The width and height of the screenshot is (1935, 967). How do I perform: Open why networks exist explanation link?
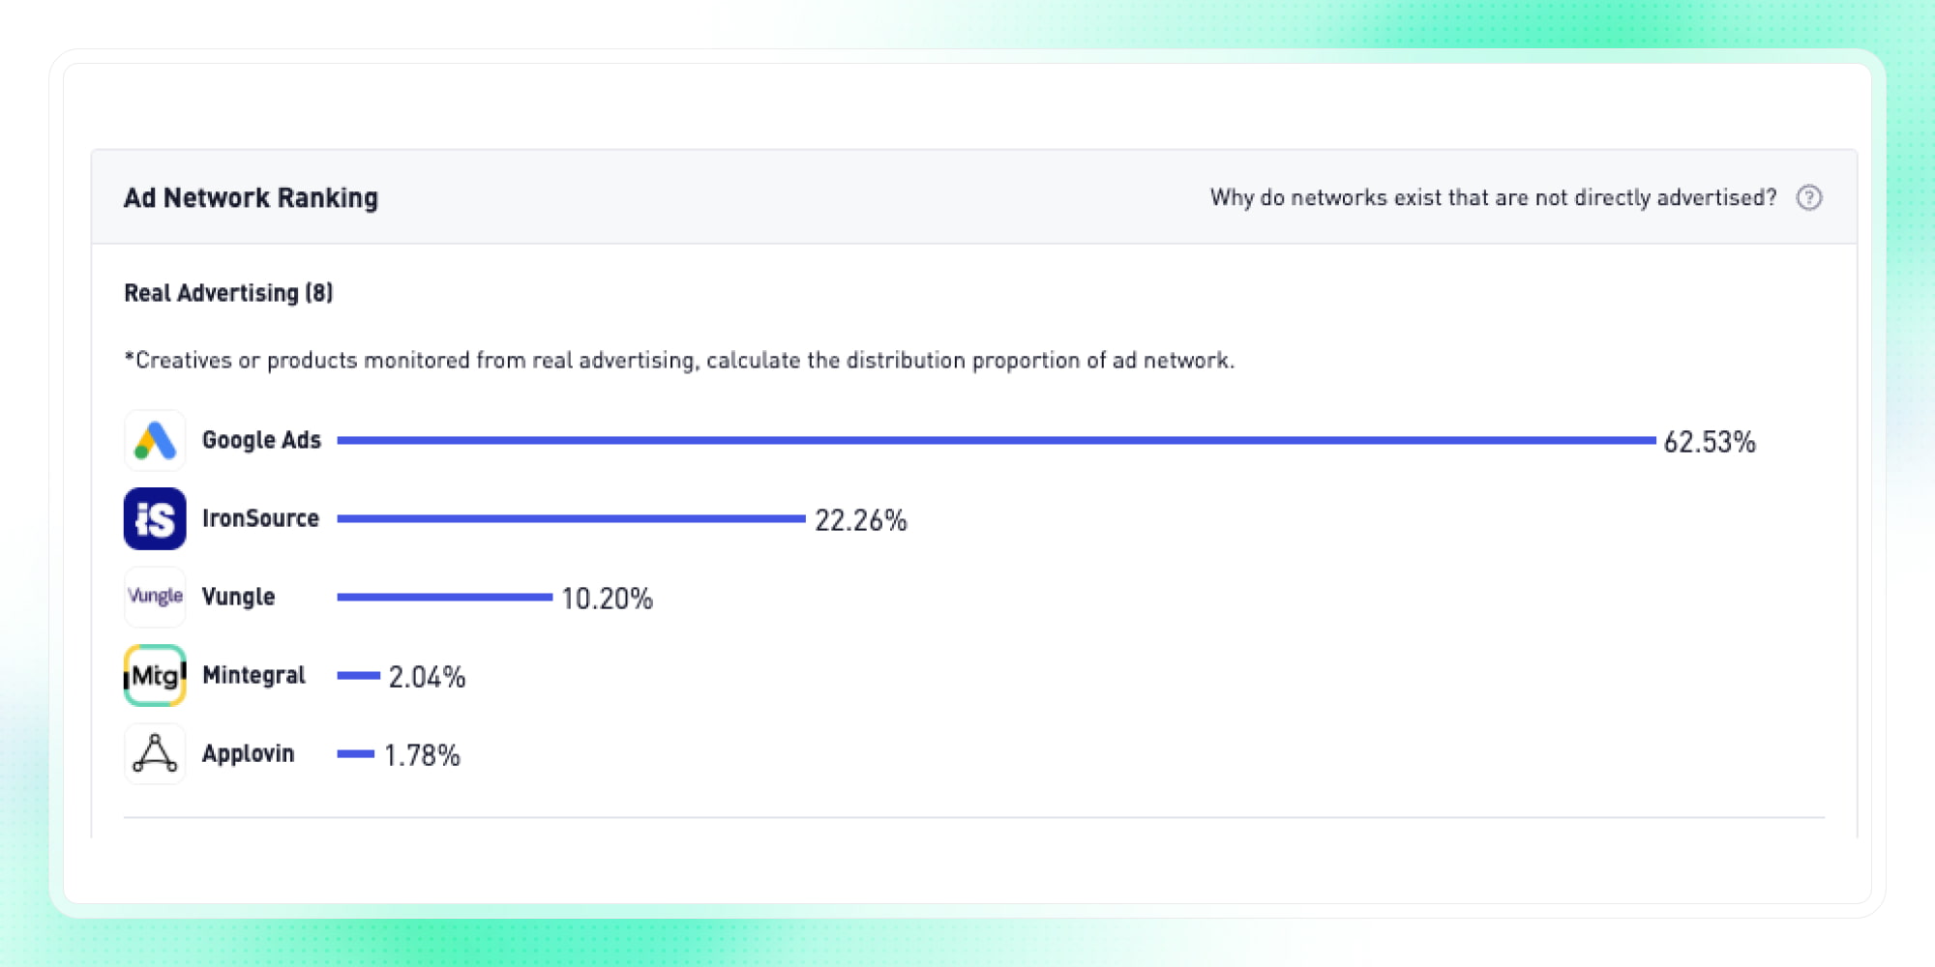pos(1492,197)
